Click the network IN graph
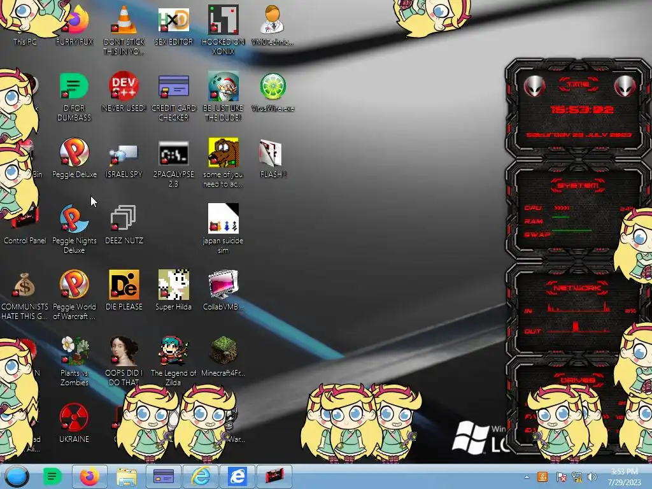Screen dimensions: 652x489 click(x=579, y=308)
